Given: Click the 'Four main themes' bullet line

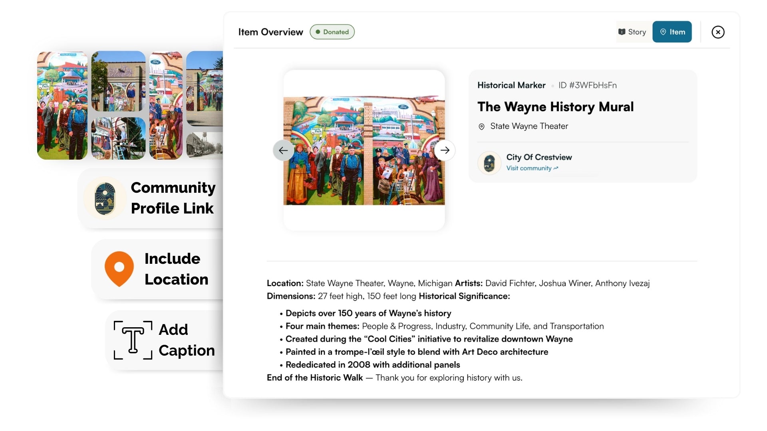Looking at the screenshot, I should 445,326.
